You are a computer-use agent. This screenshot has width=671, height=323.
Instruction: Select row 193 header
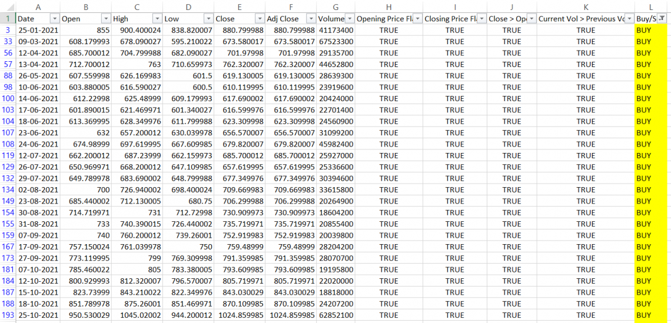coord(8,315)
